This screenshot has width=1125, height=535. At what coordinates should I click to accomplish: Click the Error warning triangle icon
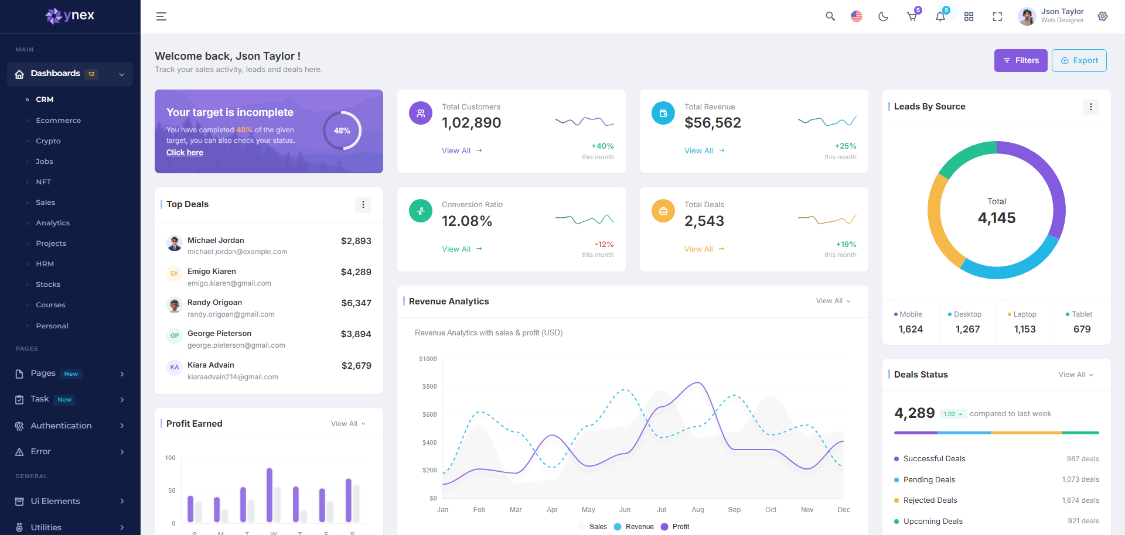(x=19, y=452)
